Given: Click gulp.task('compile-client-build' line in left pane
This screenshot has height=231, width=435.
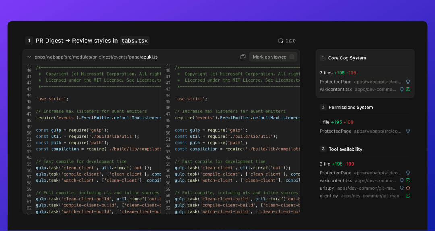Looking at the screenshot, I should (98, 205).
